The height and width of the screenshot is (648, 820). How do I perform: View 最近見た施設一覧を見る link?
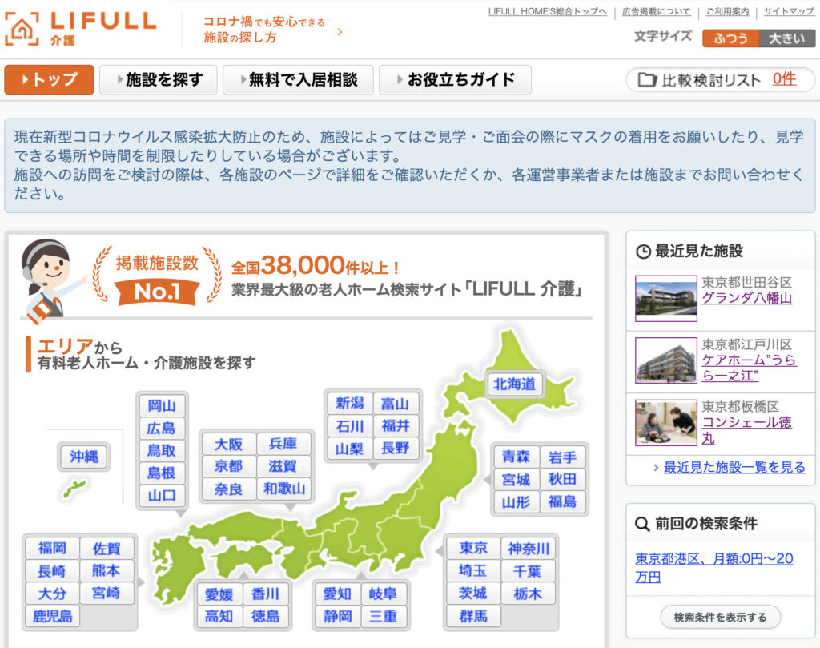735,467
